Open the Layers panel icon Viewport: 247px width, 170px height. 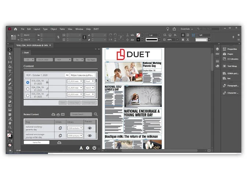217,49
